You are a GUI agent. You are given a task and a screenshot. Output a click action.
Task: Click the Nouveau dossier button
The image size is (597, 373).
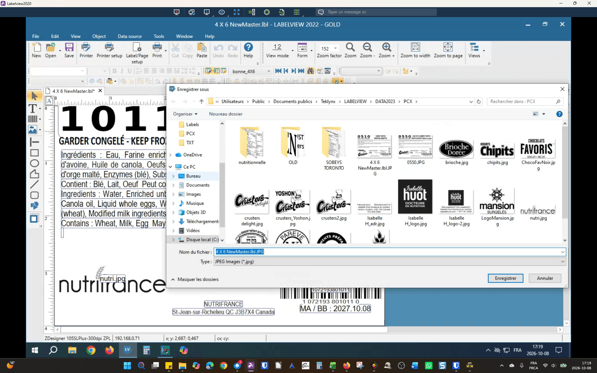[226, 114]
